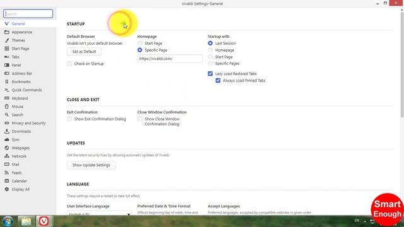404x227 pixels.
Task: Select Specific Pages startup option
Action: [210, 63]
